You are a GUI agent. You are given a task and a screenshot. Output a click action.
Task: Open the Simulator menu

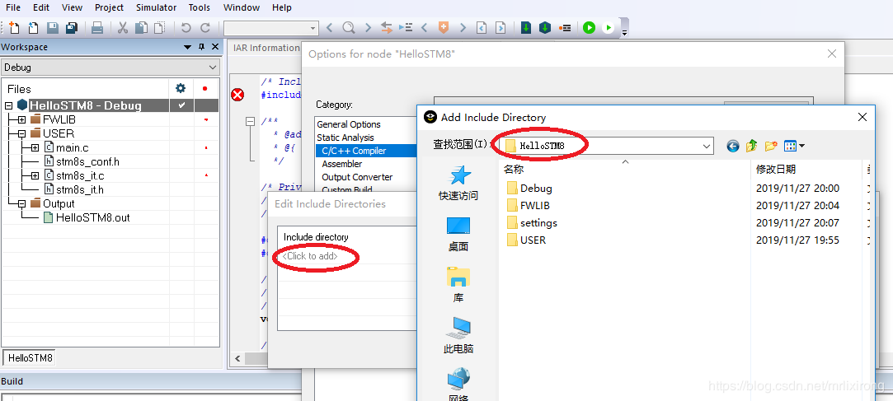156,7
